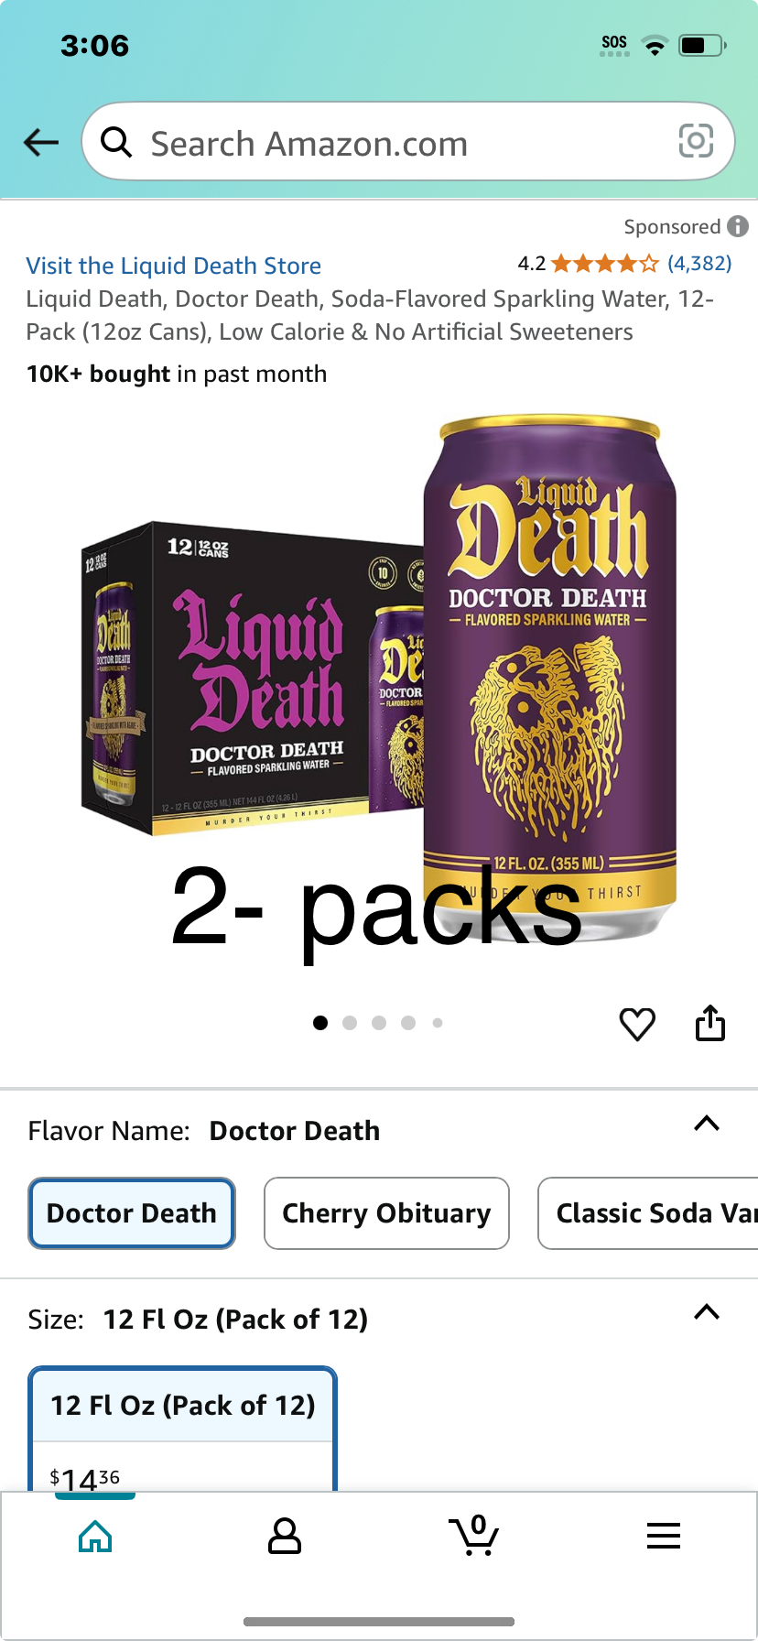The image size is (758, 1641).
Task: Open the shopping cart
Action: coord(474,1536)
